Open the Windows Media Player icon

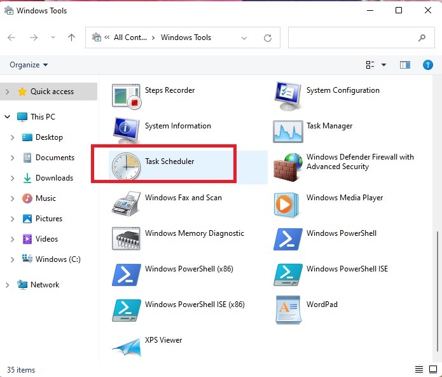click(286, 205)
